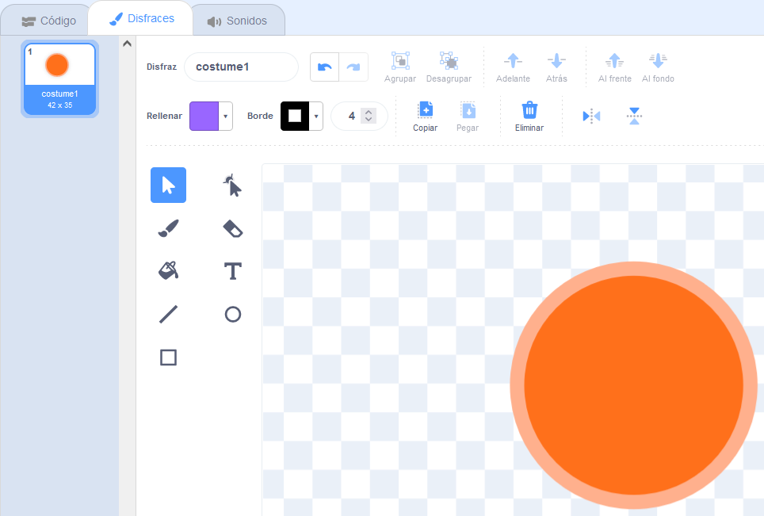This screenshot has height=516, width=764.
Task: Select the Text tool
Action: tap(232, 271)
